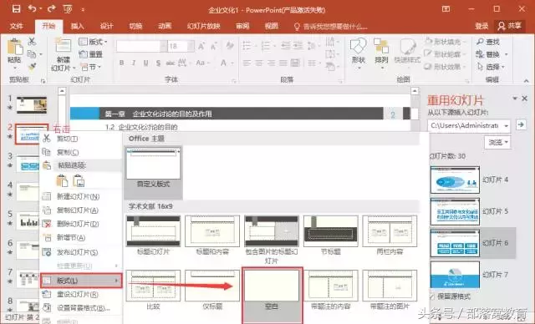Select the Cut scissors in context menu

[x=47, y=139]
